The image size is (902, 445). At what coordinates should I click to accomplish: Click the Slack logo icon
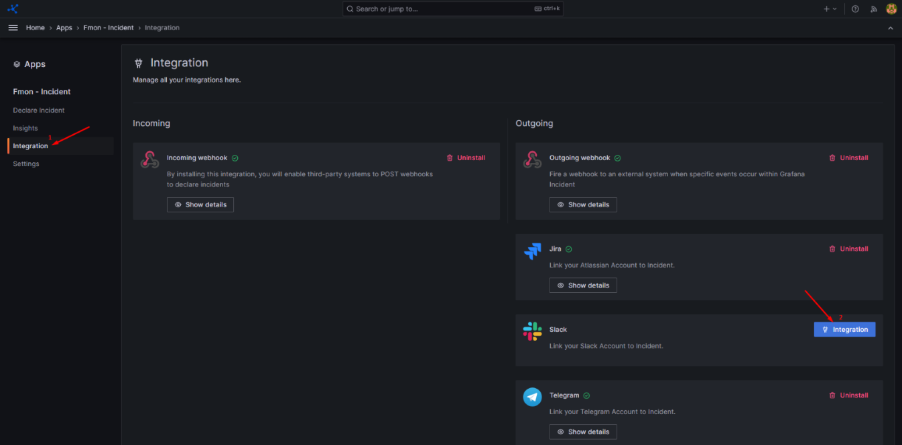pos(532,332)
